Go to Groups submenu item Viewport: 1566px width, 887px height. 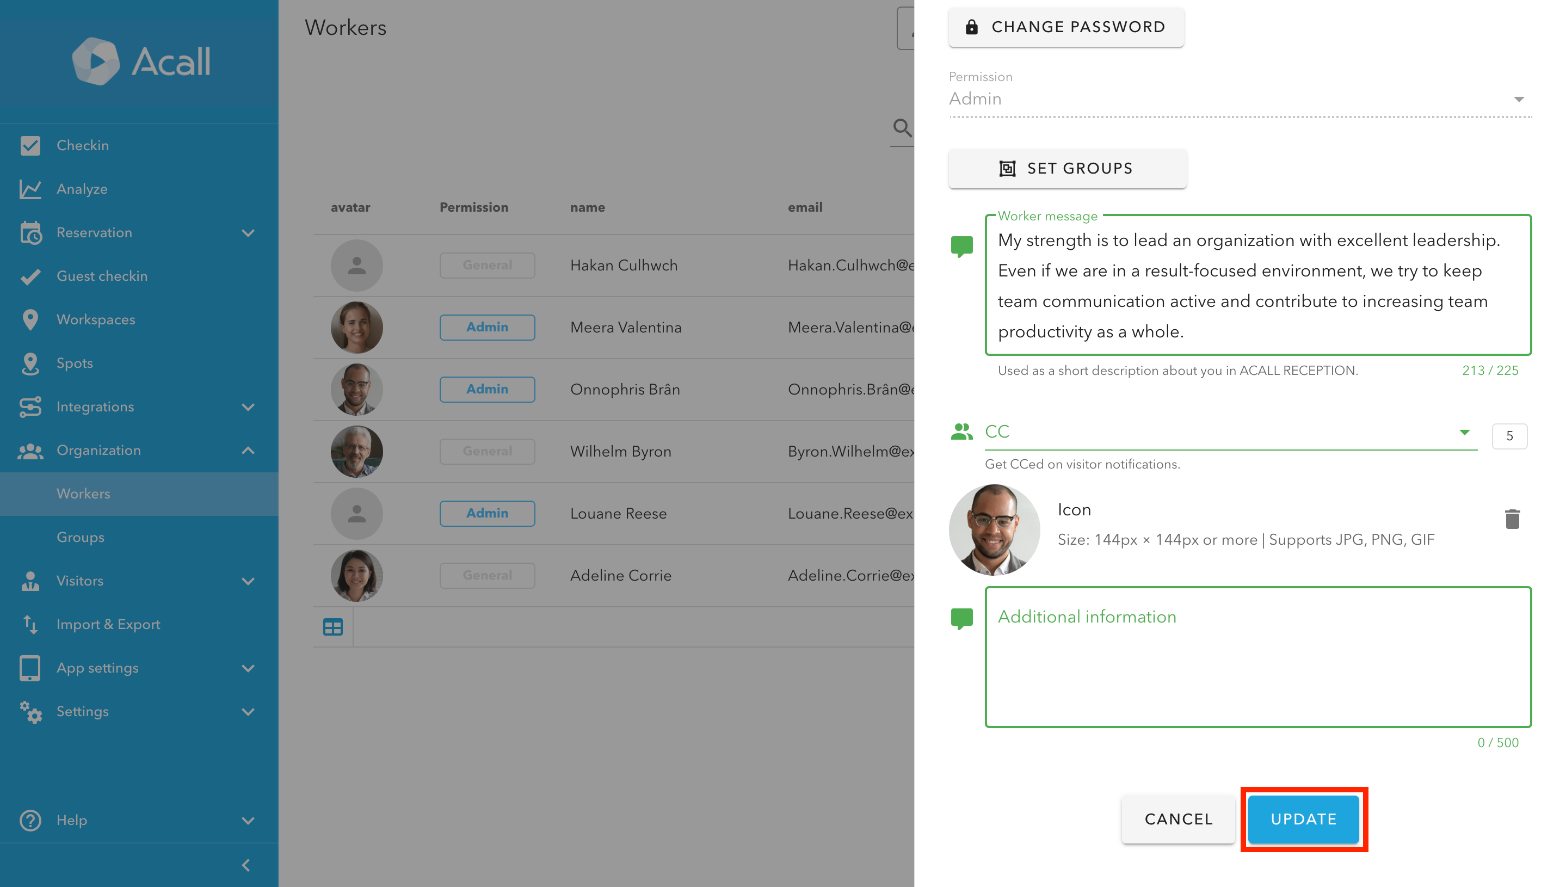81,537
